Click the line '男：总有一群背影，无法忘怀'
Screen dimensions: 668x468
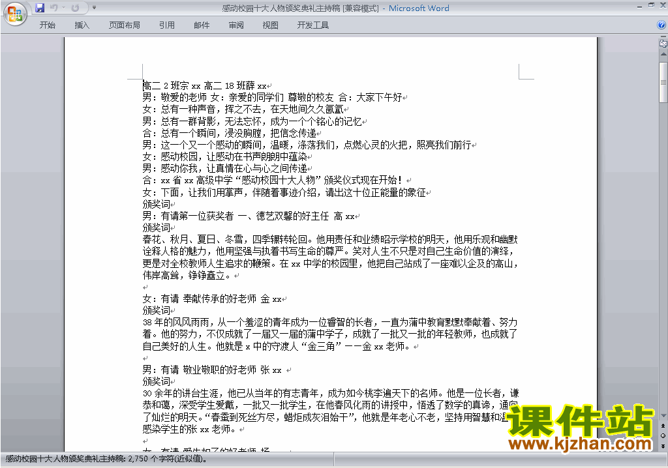pyautogui.click(x=255, y=121)
